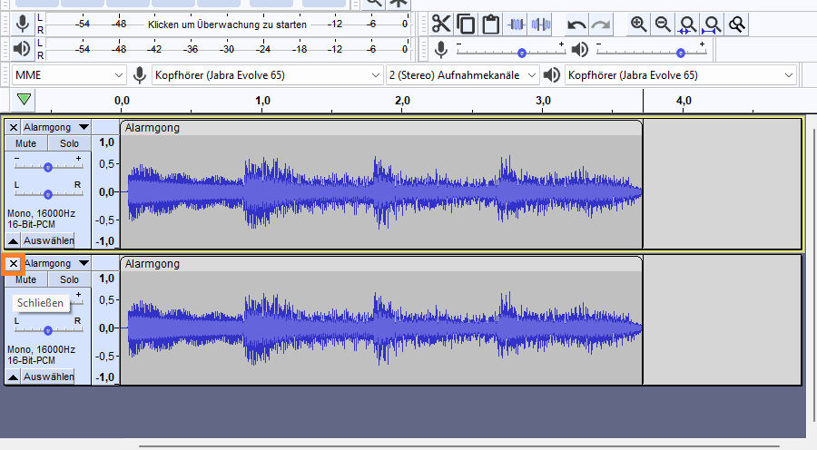Click the Copy icon in edit toolbar
Image resolution: width=817 pixels, height=450 pixels.
point(466,24)
